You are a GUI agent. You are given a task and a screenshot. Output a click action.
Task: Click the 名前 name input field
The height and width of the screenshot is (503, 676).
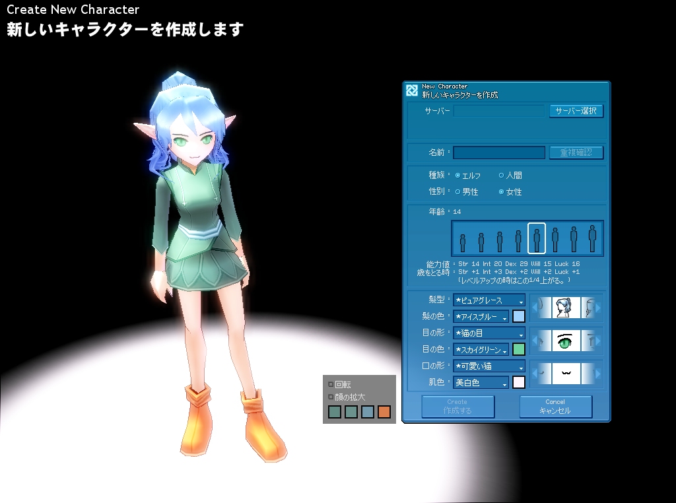pyautogui.click(x=499, y=152)
